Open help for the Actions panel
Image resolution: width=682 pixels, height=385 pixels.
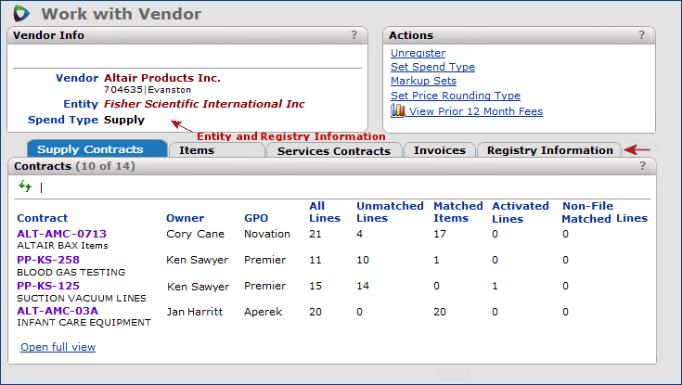641,35
